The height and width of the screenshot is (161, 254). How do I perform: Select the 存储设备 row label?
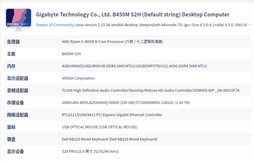tap(16, 103)
